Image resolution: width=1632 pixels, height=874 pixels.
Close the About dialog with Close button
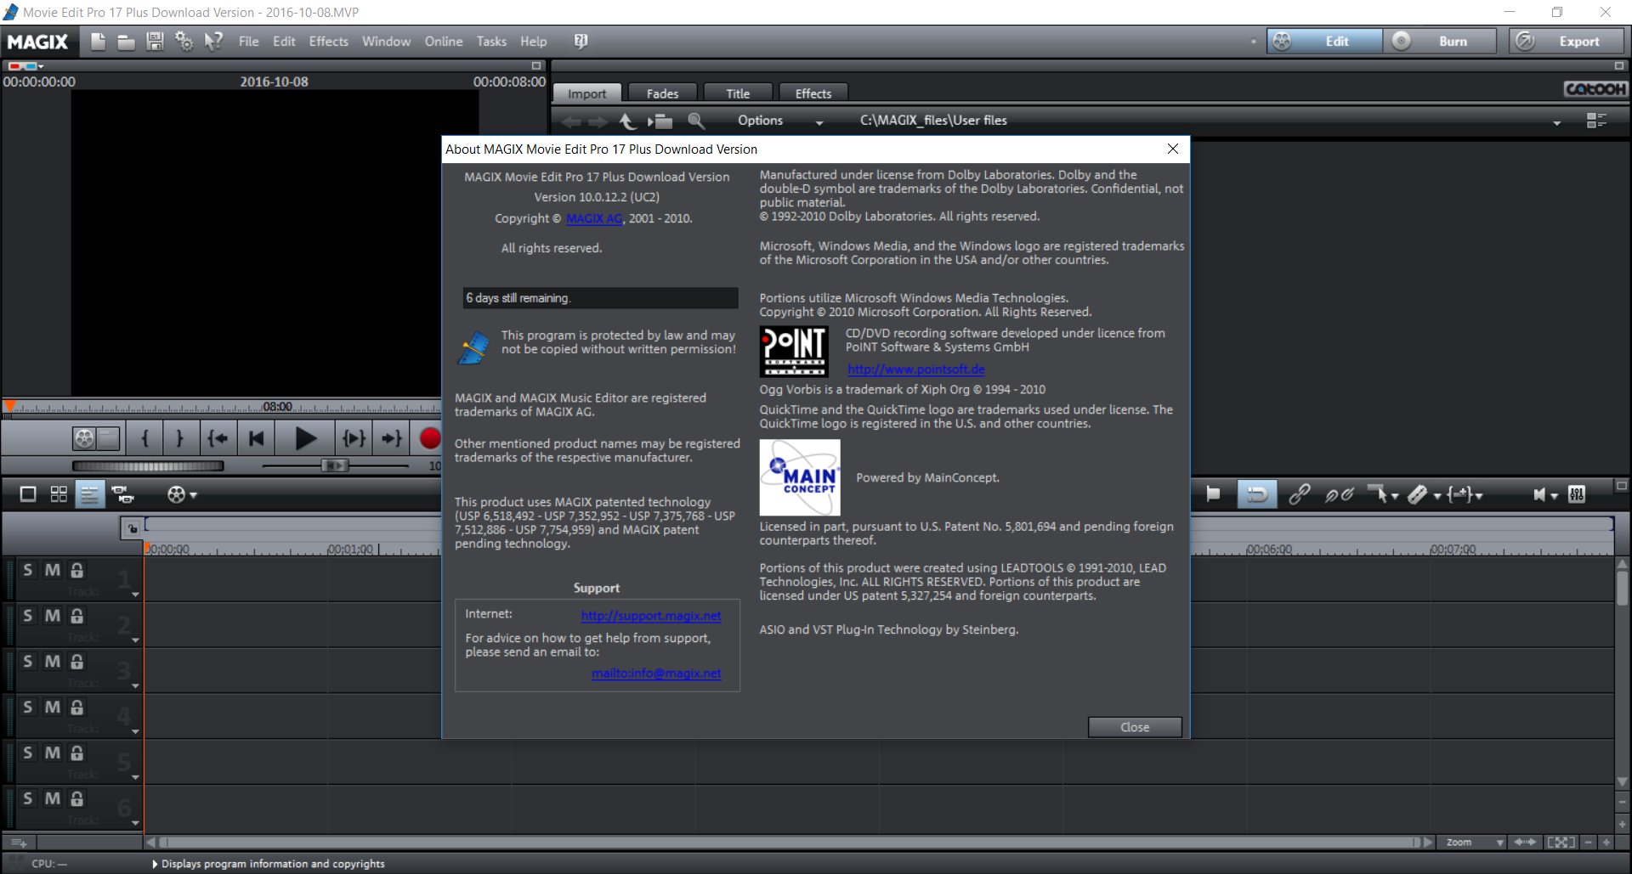pos(1135,727)
